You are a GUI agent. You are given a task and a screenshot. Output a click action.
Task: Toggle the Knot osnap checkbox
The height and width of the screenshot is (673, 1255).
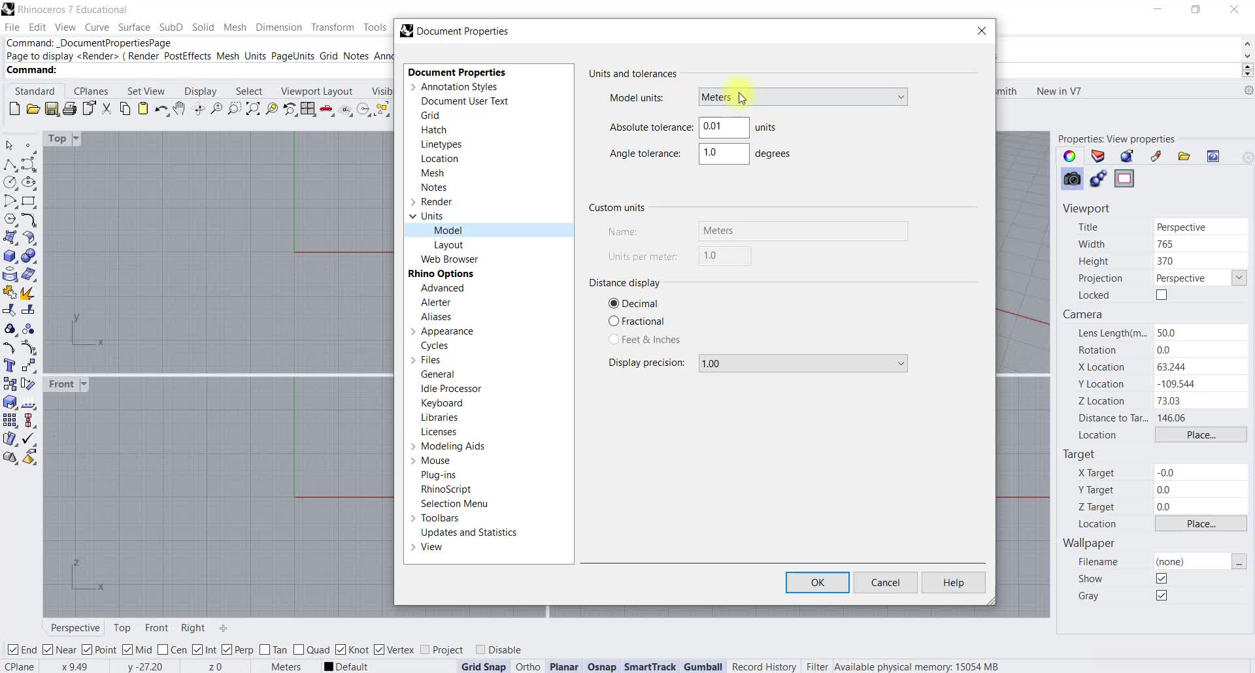[x=341, y=649]
